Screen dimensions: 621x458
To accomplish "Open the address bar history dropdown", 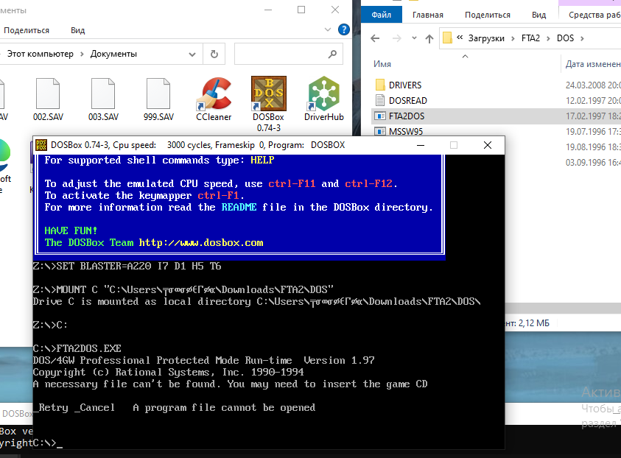I will [x=193, y=54].
